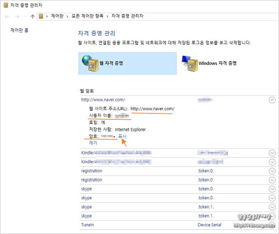Screen dimensions: 279x234
Task: Click the http://www.naver.com/ entry title
Action: [103, 100]
